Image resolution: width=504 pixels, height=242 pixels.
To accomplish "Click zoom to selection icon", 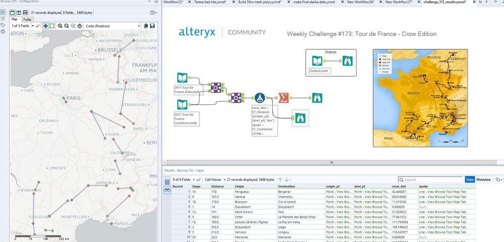I will [73, 26].
